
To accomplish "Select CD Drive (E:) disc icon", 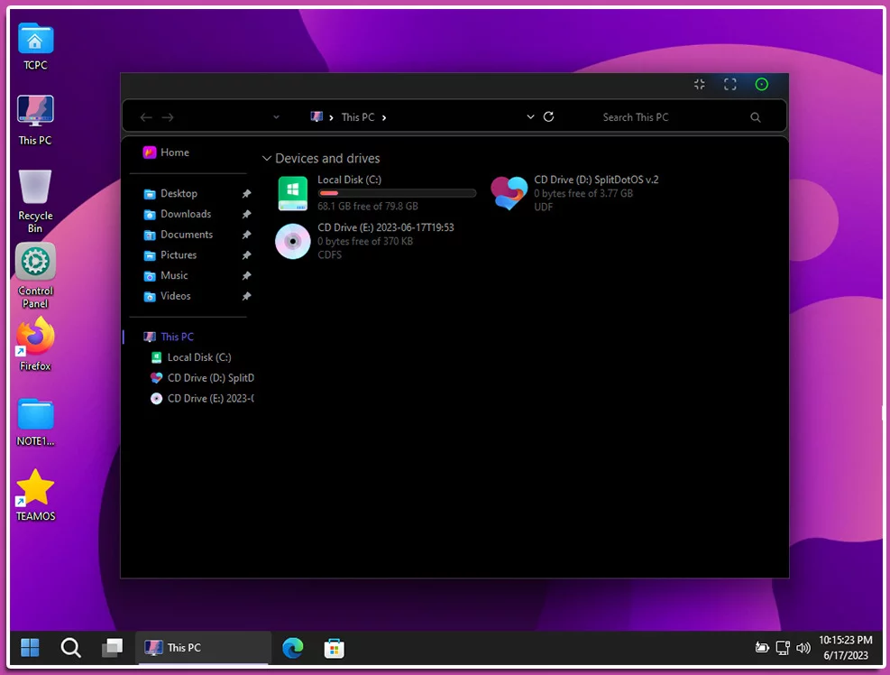I will pyautogui.click(x=293, y=241).
